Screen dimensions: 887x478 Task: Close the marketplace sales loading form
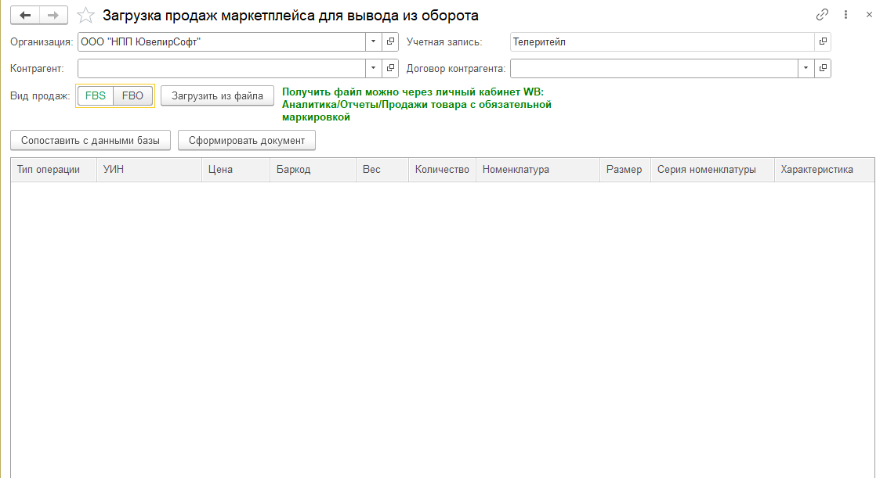[x=869, y=15]
